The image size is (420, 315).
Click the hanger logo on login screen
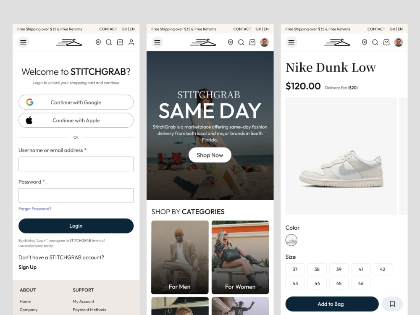69,42
